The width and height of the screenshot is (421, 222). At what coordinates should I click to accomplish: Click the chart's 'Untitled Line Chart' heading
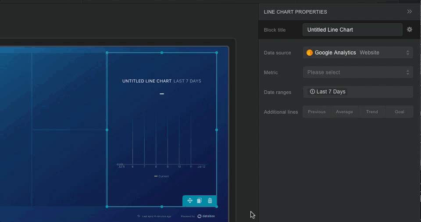[x=147, y=81]
